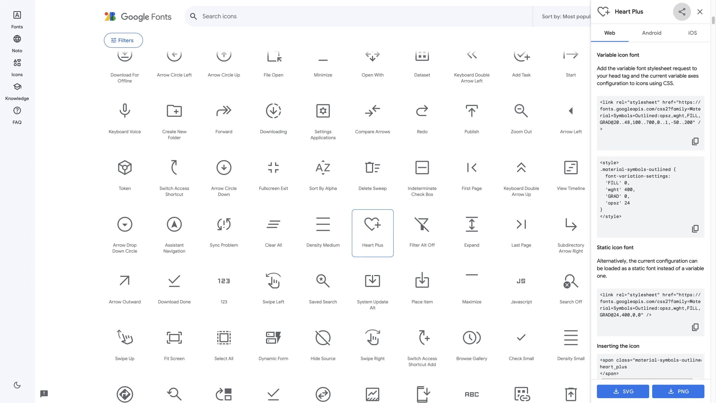Select the Token icon
The height and width of the screenshot is (403, 716).
pos(124,168)
